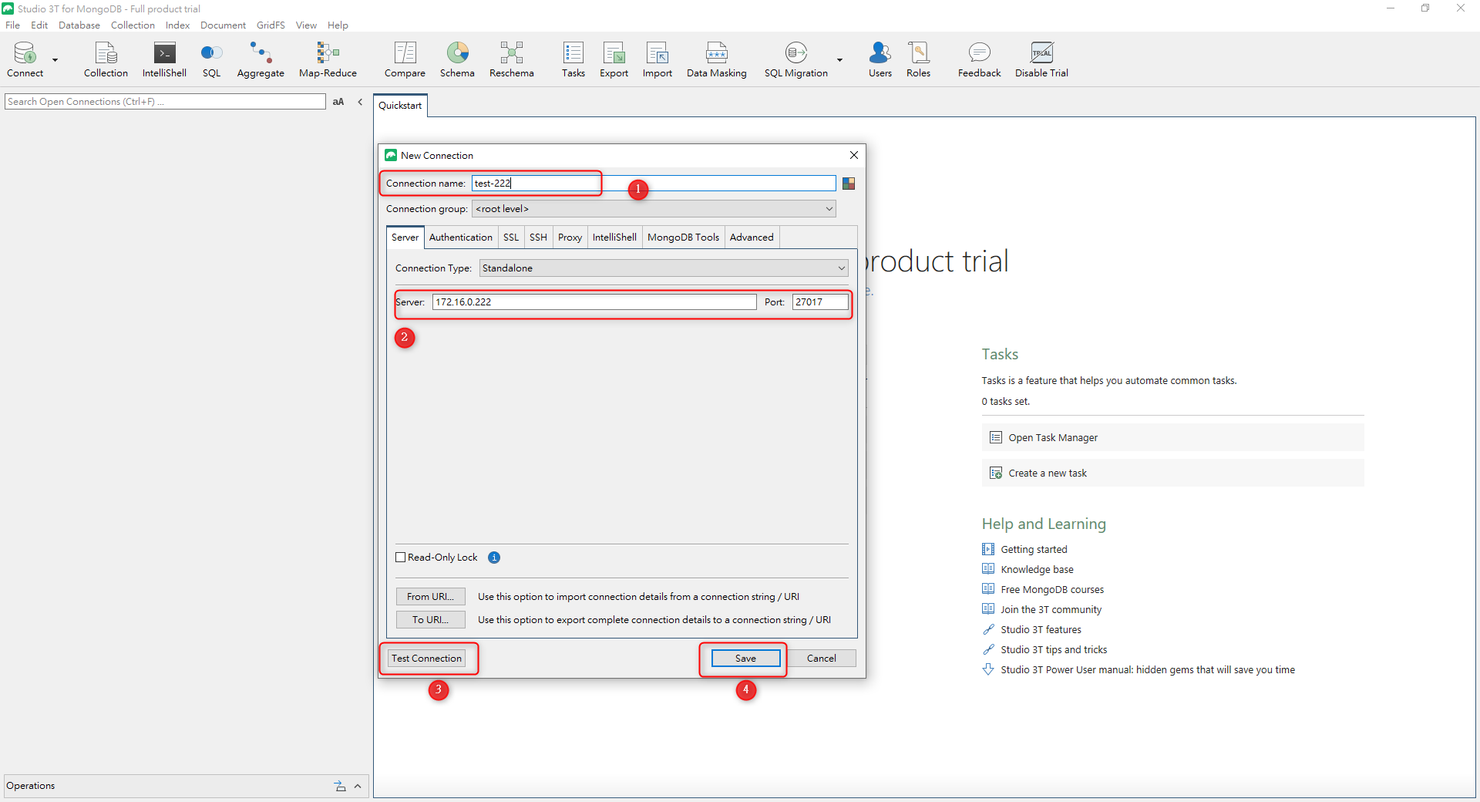
Task: Open Free MongoDB courses link
Action: tap(1052, 590)
